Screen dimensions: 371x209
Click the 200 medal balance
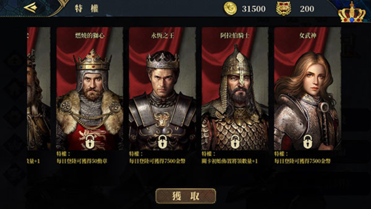(307, 9)
